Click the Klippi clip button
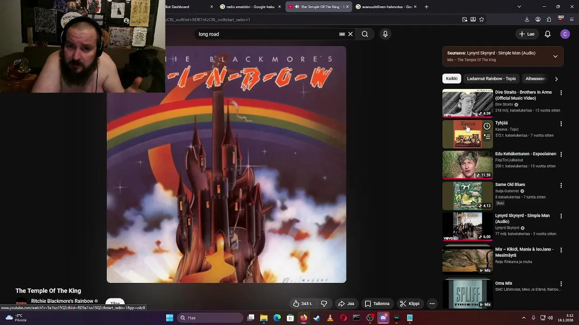This screenshot has width=579, height=325. [409, 304]
